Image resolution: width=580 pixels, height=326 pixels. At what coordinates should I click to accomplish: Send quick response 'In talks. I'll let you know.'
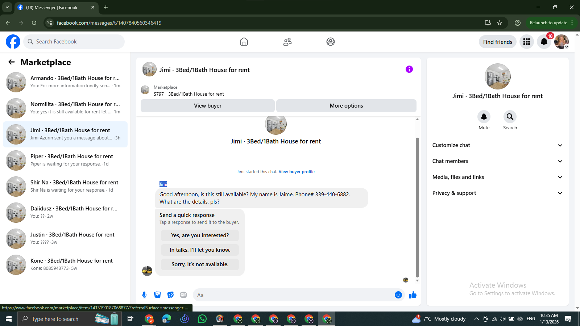pos(200,250)
